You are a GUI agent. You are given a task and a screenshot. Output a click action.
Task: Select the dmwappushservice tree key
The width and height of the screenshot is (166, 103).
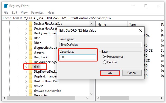47,91
